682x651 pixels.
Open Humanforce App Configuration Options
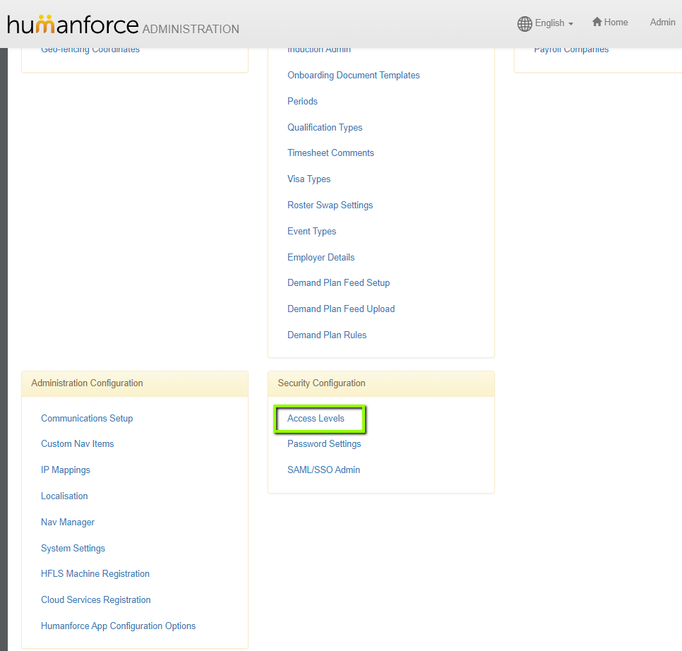pyautogui.click(x=118, y=626)
